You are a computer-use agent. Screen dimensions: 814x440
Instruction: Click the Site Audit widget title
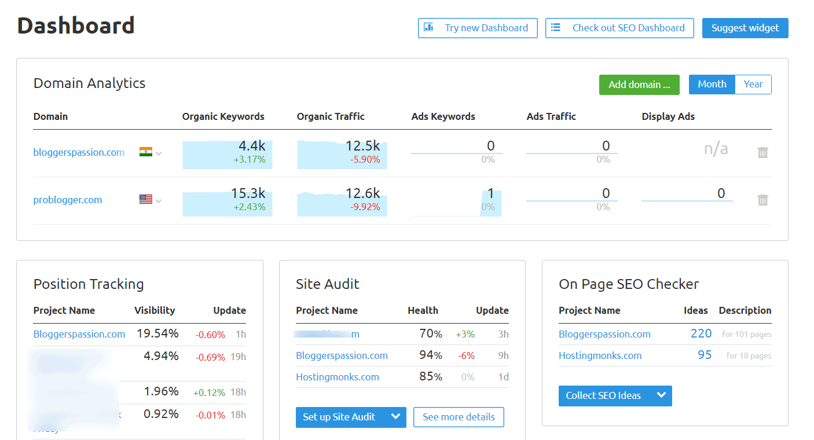(x=328, y=284)
